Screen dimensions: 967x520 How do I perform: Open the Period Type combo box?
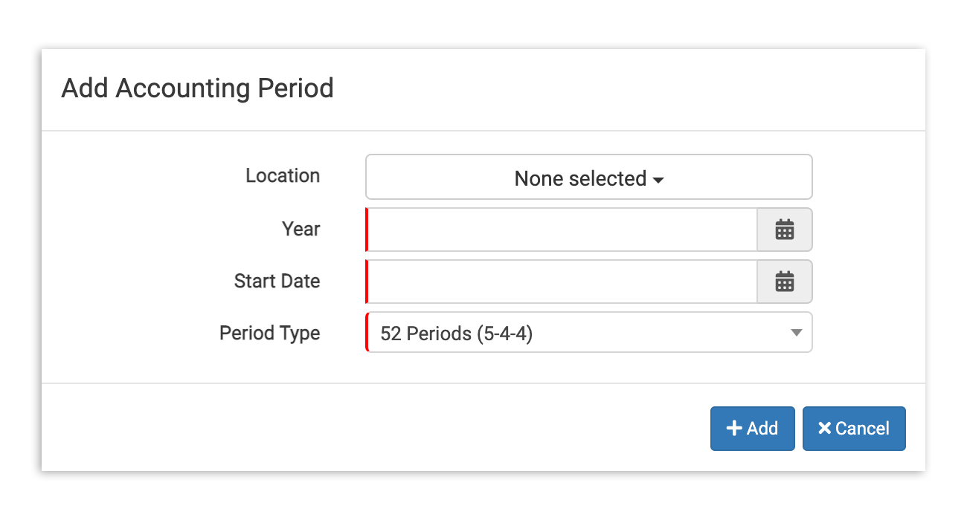[588, 333]
